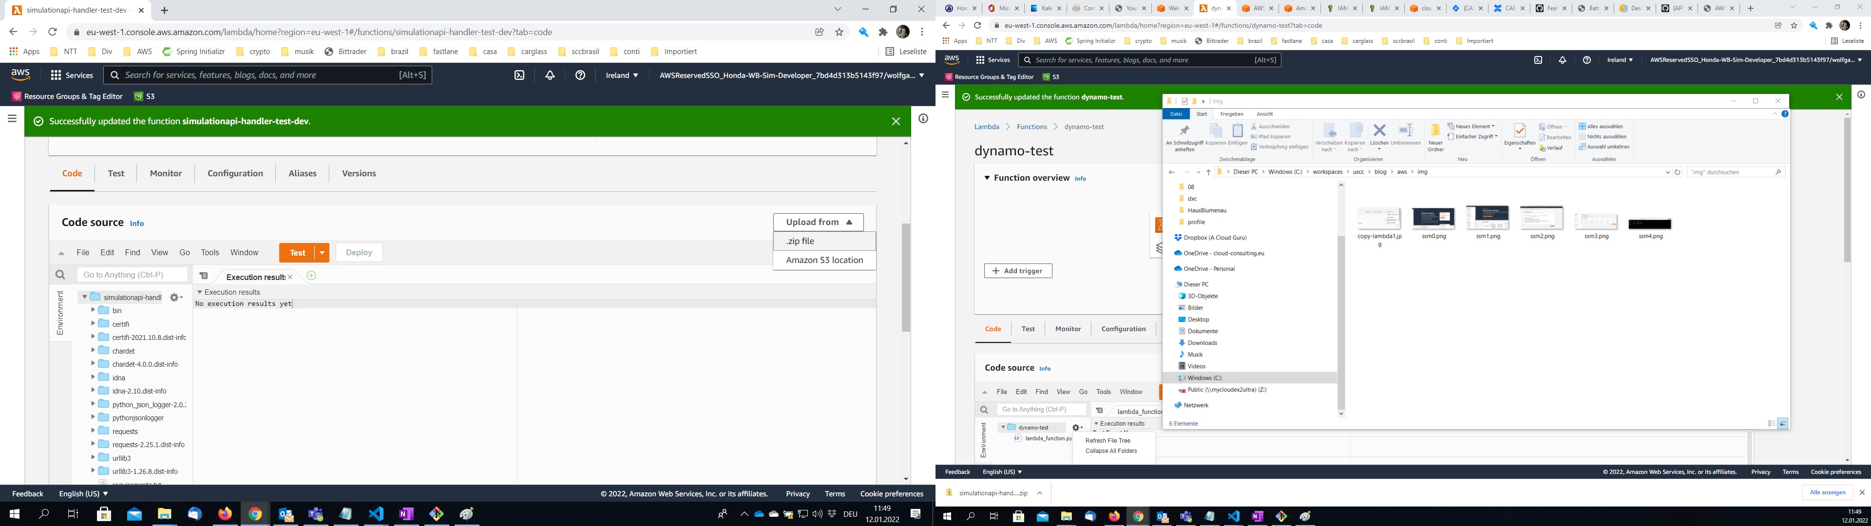Open the Ireland region dropdown
This screenshot has height=526, width=1871.
point(623,75)
